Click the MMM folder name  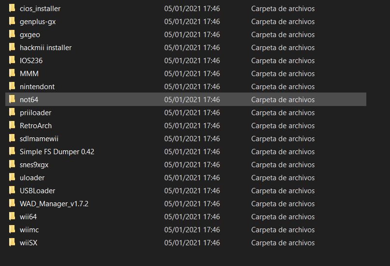29,74
